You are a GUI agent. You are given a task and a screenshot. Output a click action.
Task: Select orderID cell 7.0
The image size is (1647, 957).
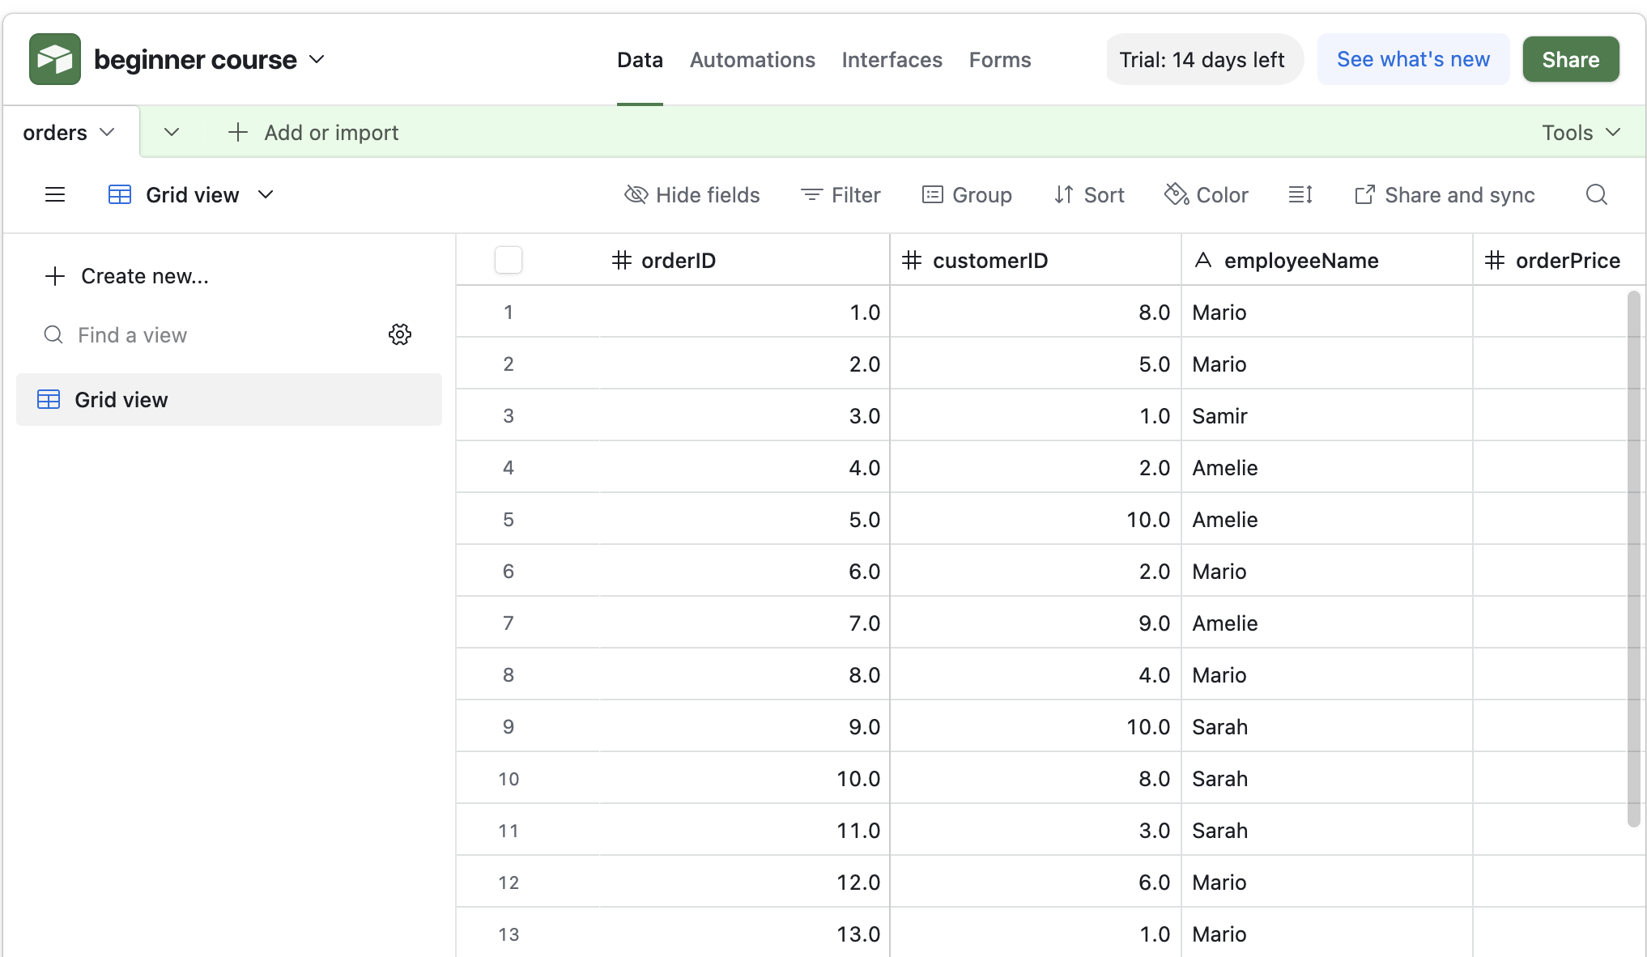(x=744, y=623)
